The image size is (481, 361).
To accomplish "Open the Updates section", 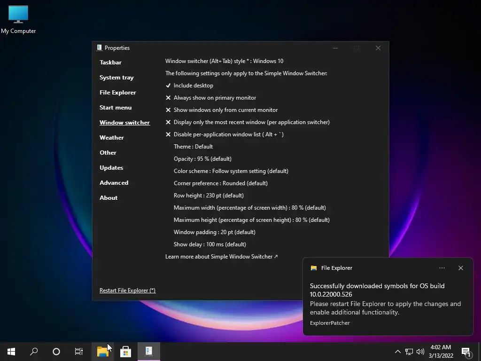I will tap(111, 168).
